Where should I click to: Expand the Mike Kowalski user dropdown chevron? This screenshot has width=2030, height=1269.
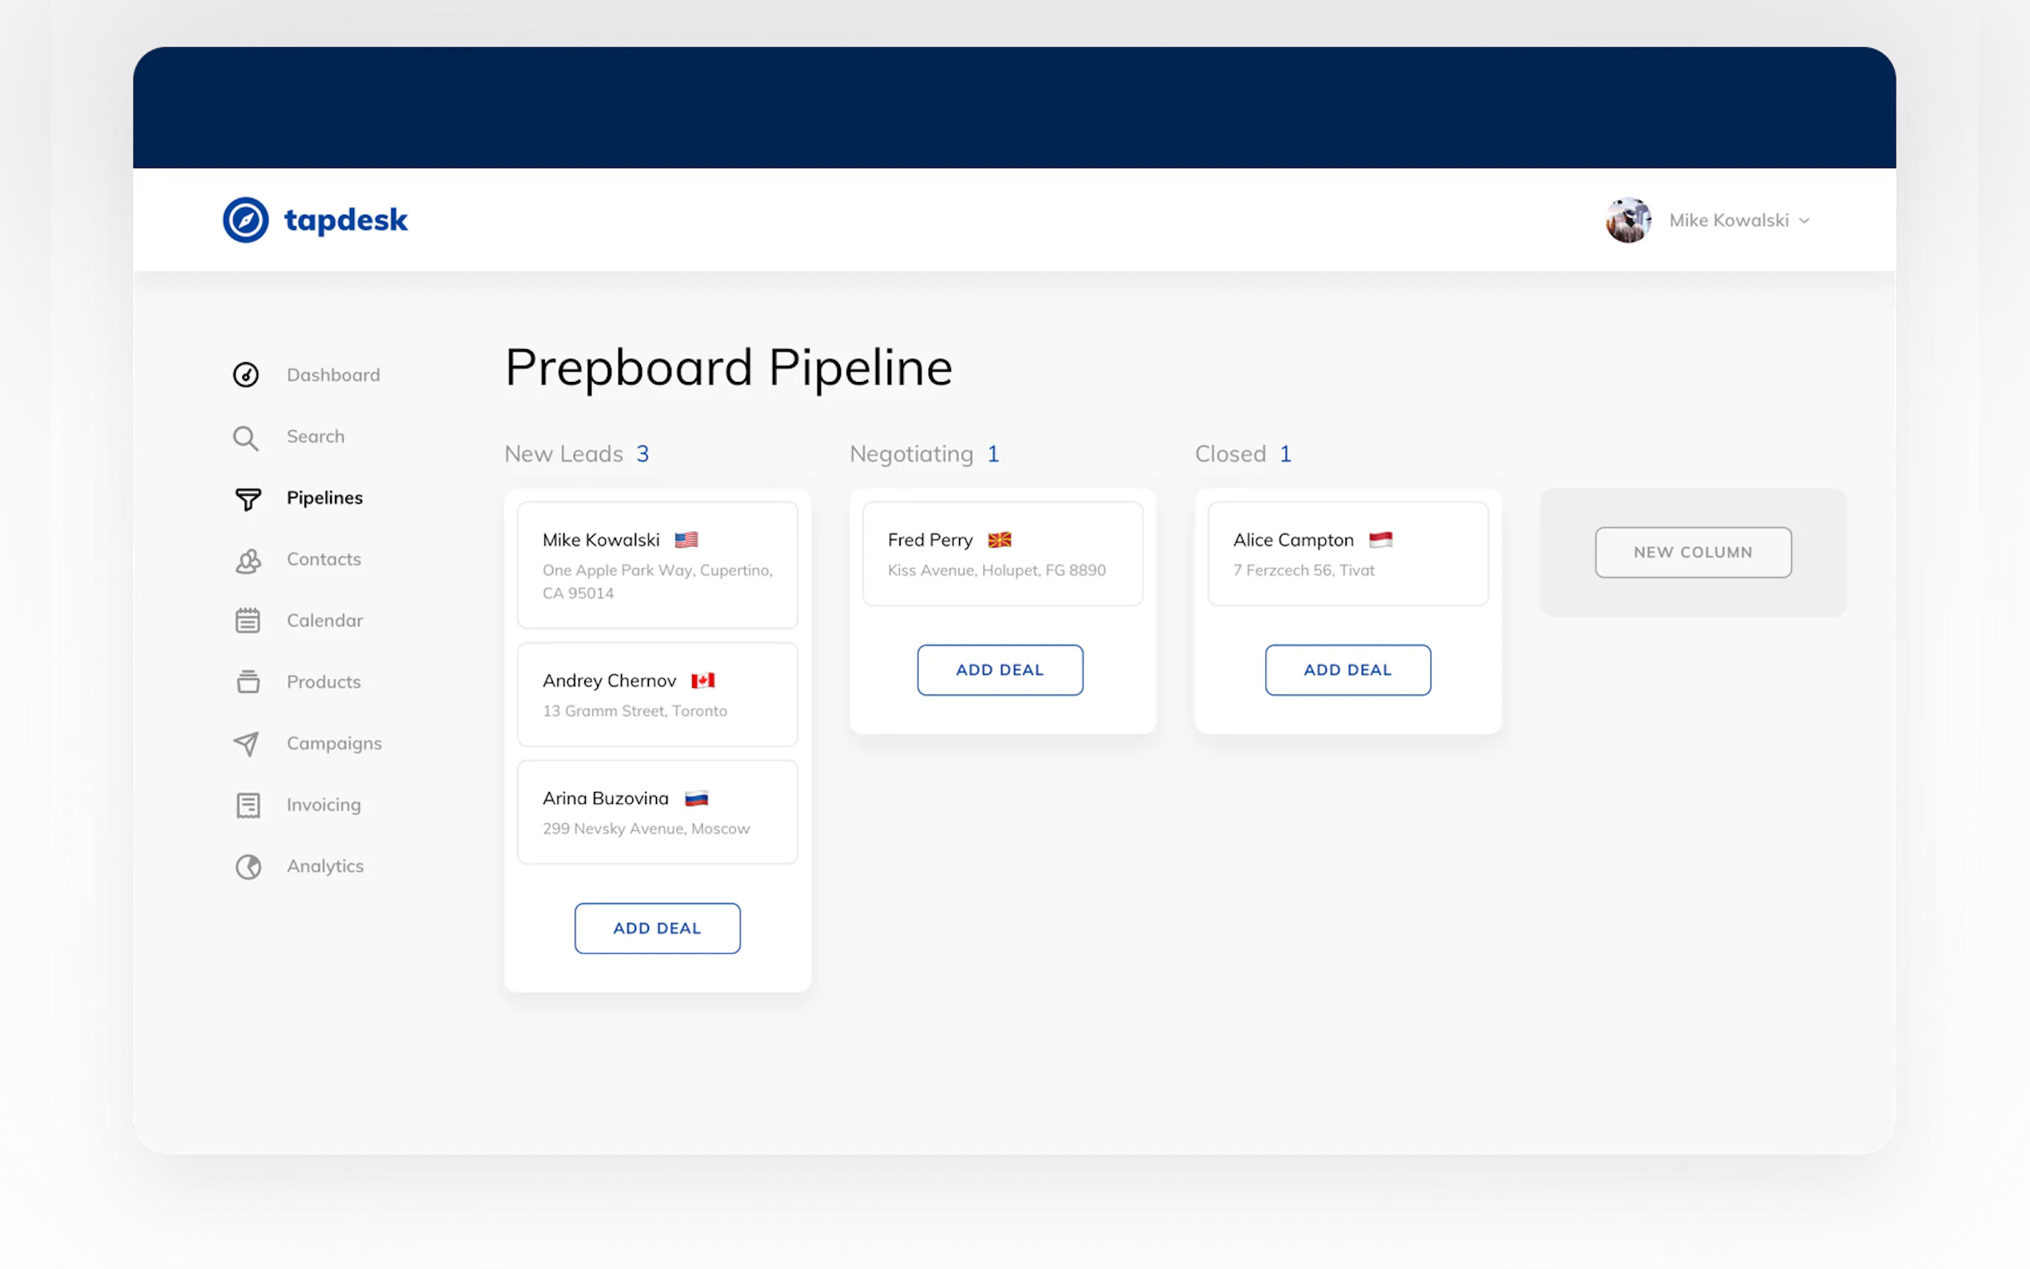1805,221
